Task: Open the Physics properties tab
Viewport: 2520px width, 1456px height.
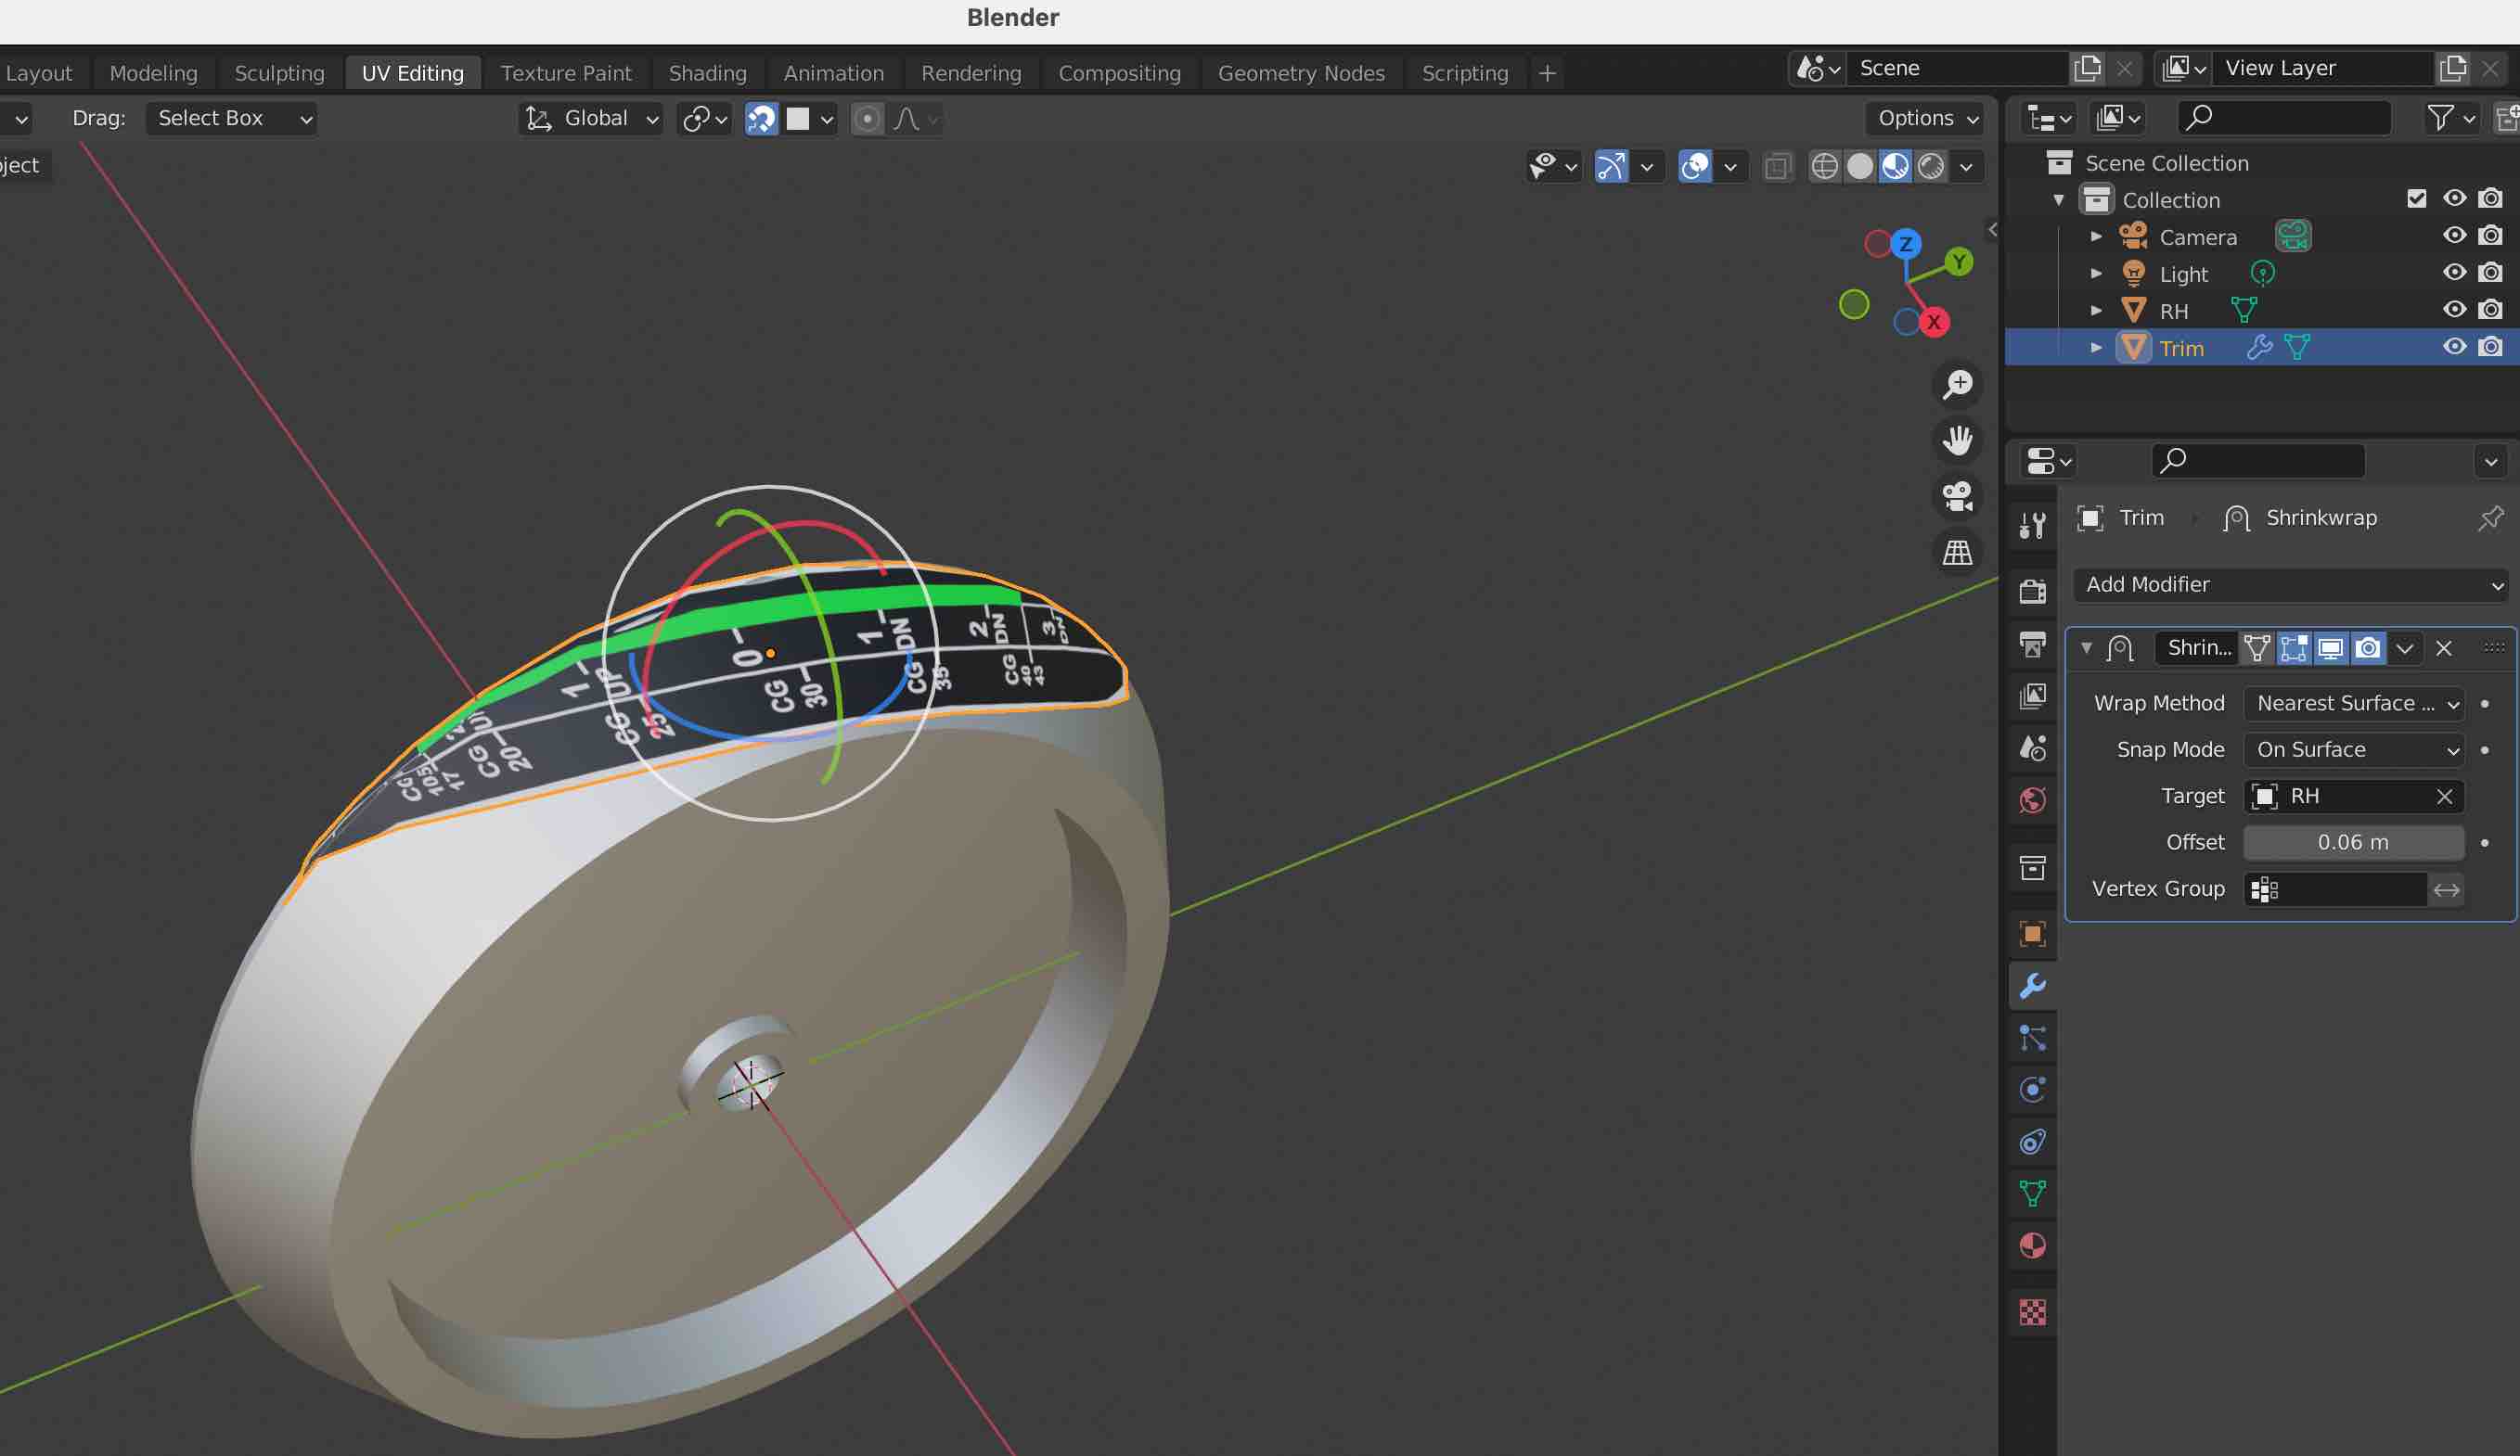Action: [x=2031, y=1090]
